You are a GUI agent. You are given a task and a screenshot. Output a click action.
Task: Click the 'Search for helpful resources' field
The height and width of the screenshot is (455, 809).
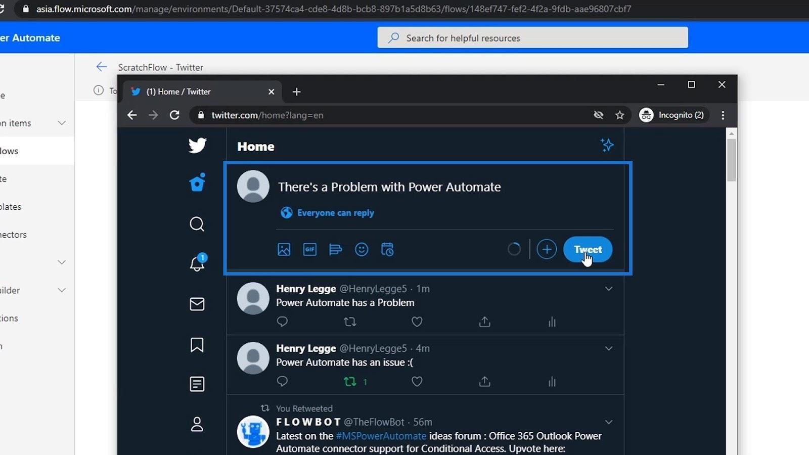pyautogui.click(x=532, y=38)
